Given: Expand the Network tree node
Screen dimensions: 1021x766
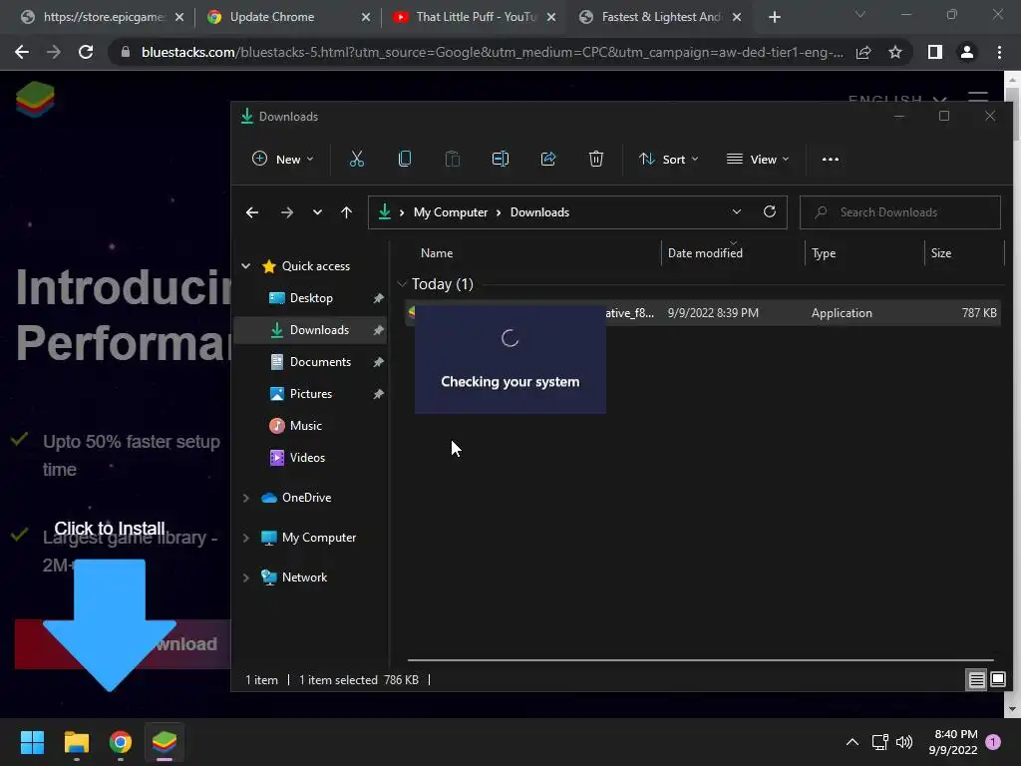Looking at the screenshot, I should pyautogui.click(x=245, y=577).
